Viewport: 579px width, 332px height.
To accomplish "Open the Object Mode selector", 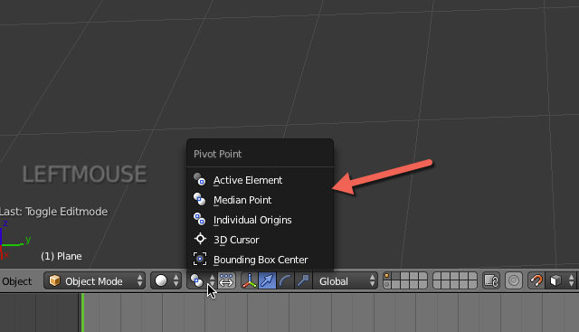I will point(94,281).
